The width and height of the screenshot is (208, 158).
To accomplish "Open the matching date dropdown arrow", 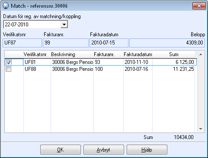I will point(64,25).
